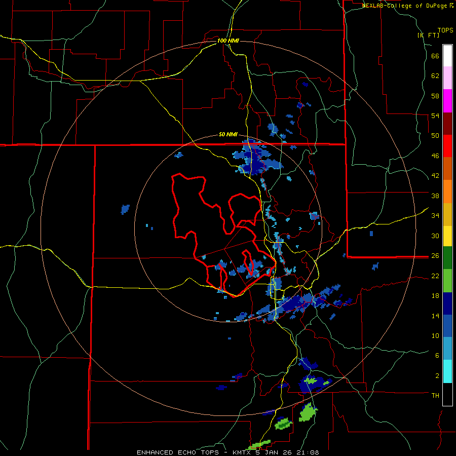
Task: Click legend value 22
Action: point(435,276)
